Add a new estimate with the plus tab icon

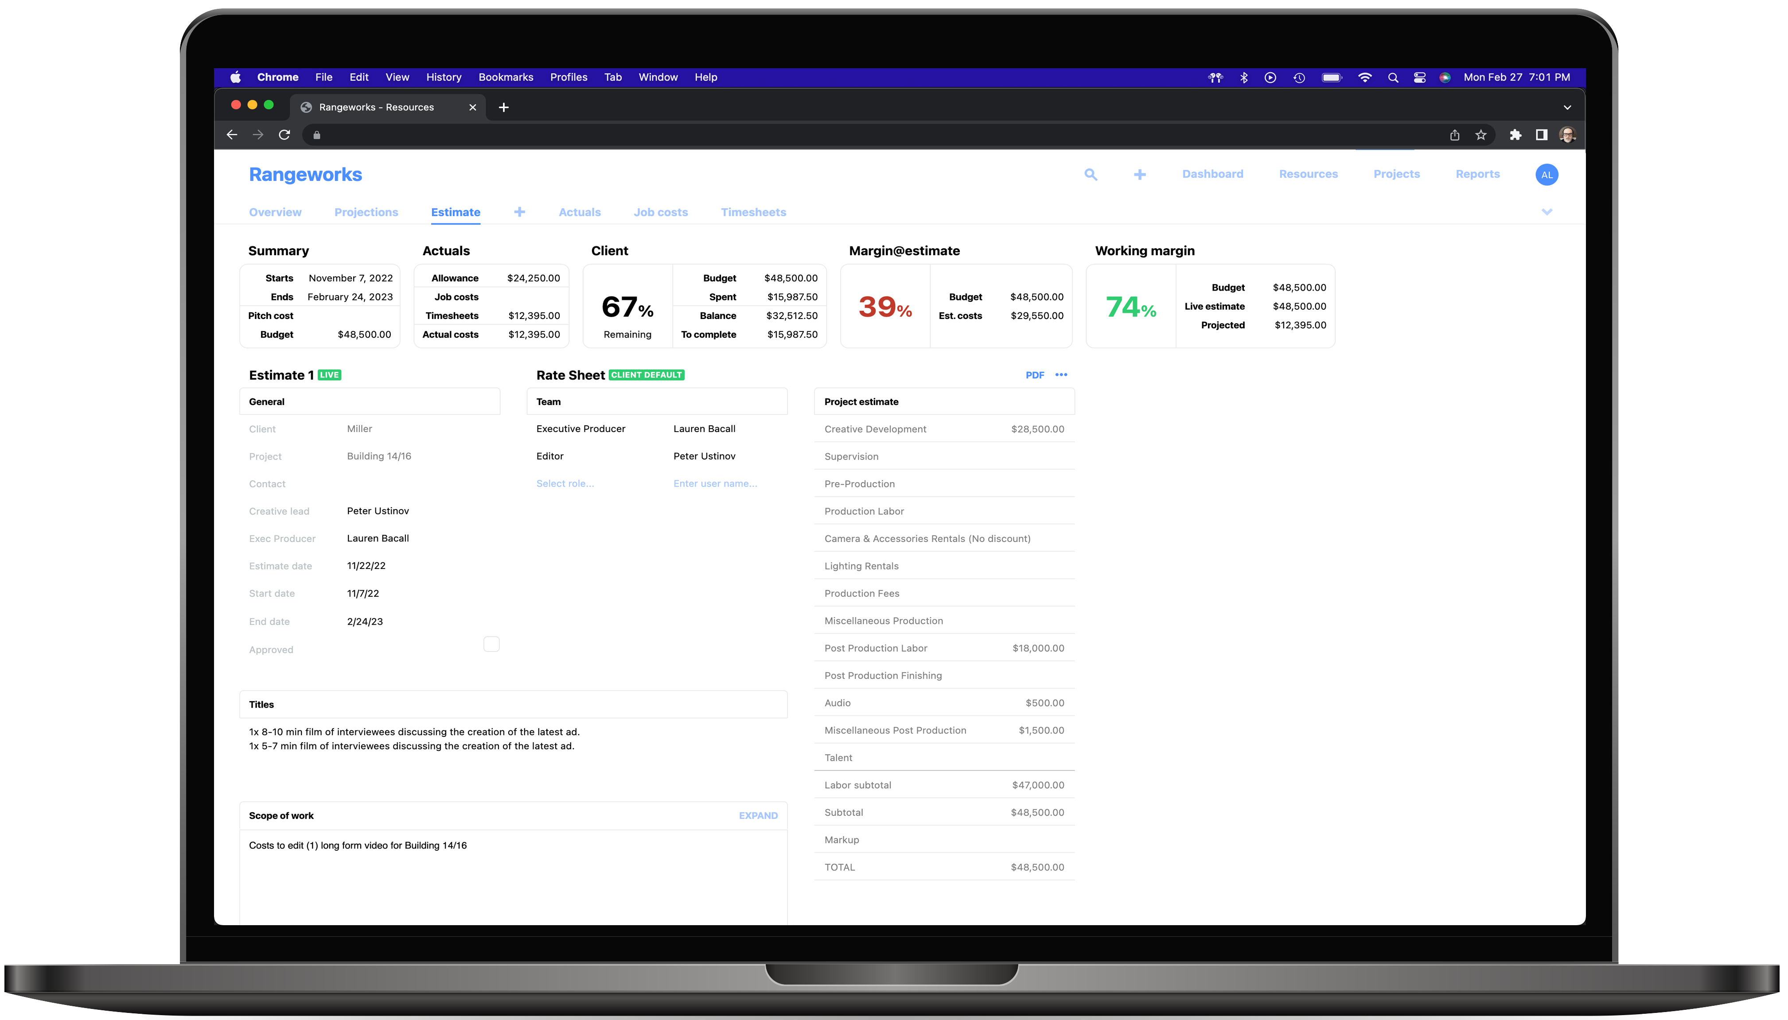pyautogui.click(x=519, y=211)
